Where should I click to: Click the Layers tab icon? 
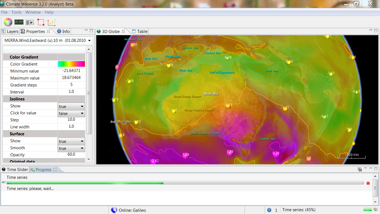(x=4, y=31)
